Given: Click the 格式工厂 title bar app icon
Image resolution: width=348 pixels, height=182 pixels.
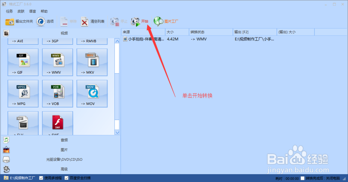Looking at the screenshot, I should point(4,4).
